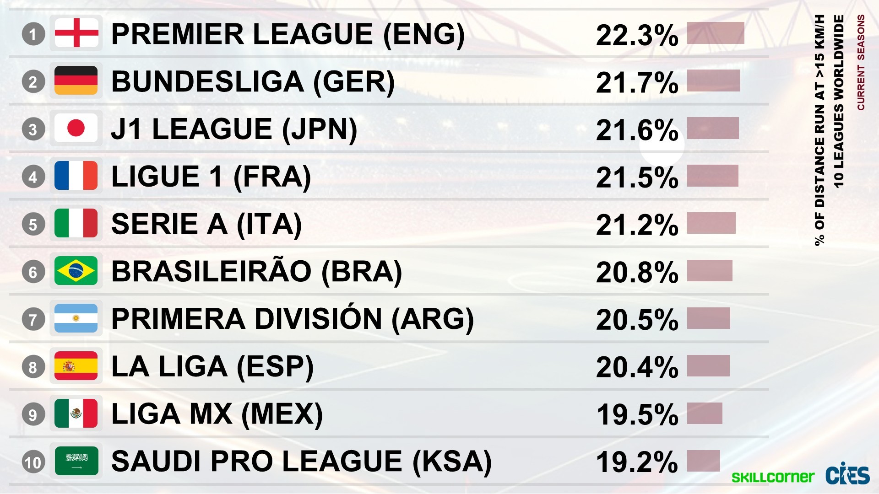
Task: Click the Premier League 22.3% bar
Action: (716, 33)
